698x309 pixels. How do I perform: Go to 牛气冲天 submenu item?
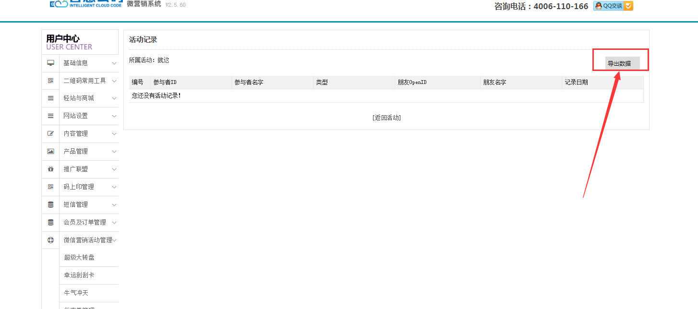76,293
